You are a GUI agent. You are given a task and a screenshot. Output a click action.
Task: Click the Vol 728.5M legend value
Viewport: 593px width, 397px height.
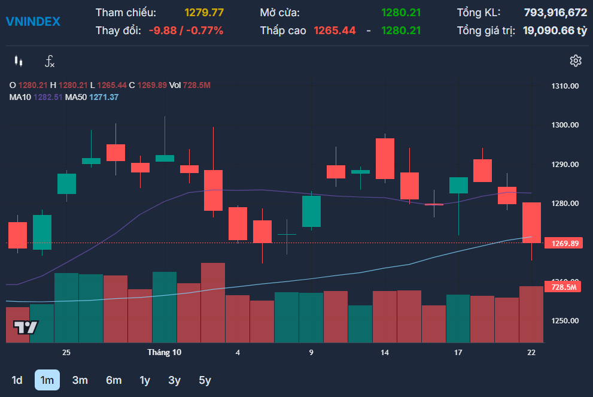coord(190,85)
